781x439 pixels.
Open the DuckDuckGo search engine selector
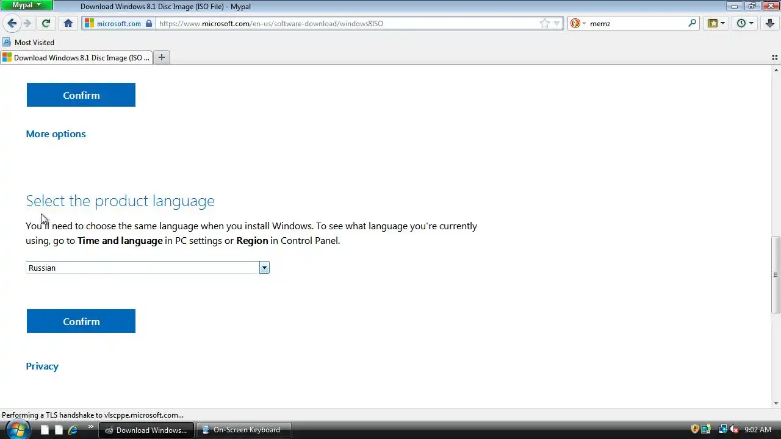click(x=577, y=23)
